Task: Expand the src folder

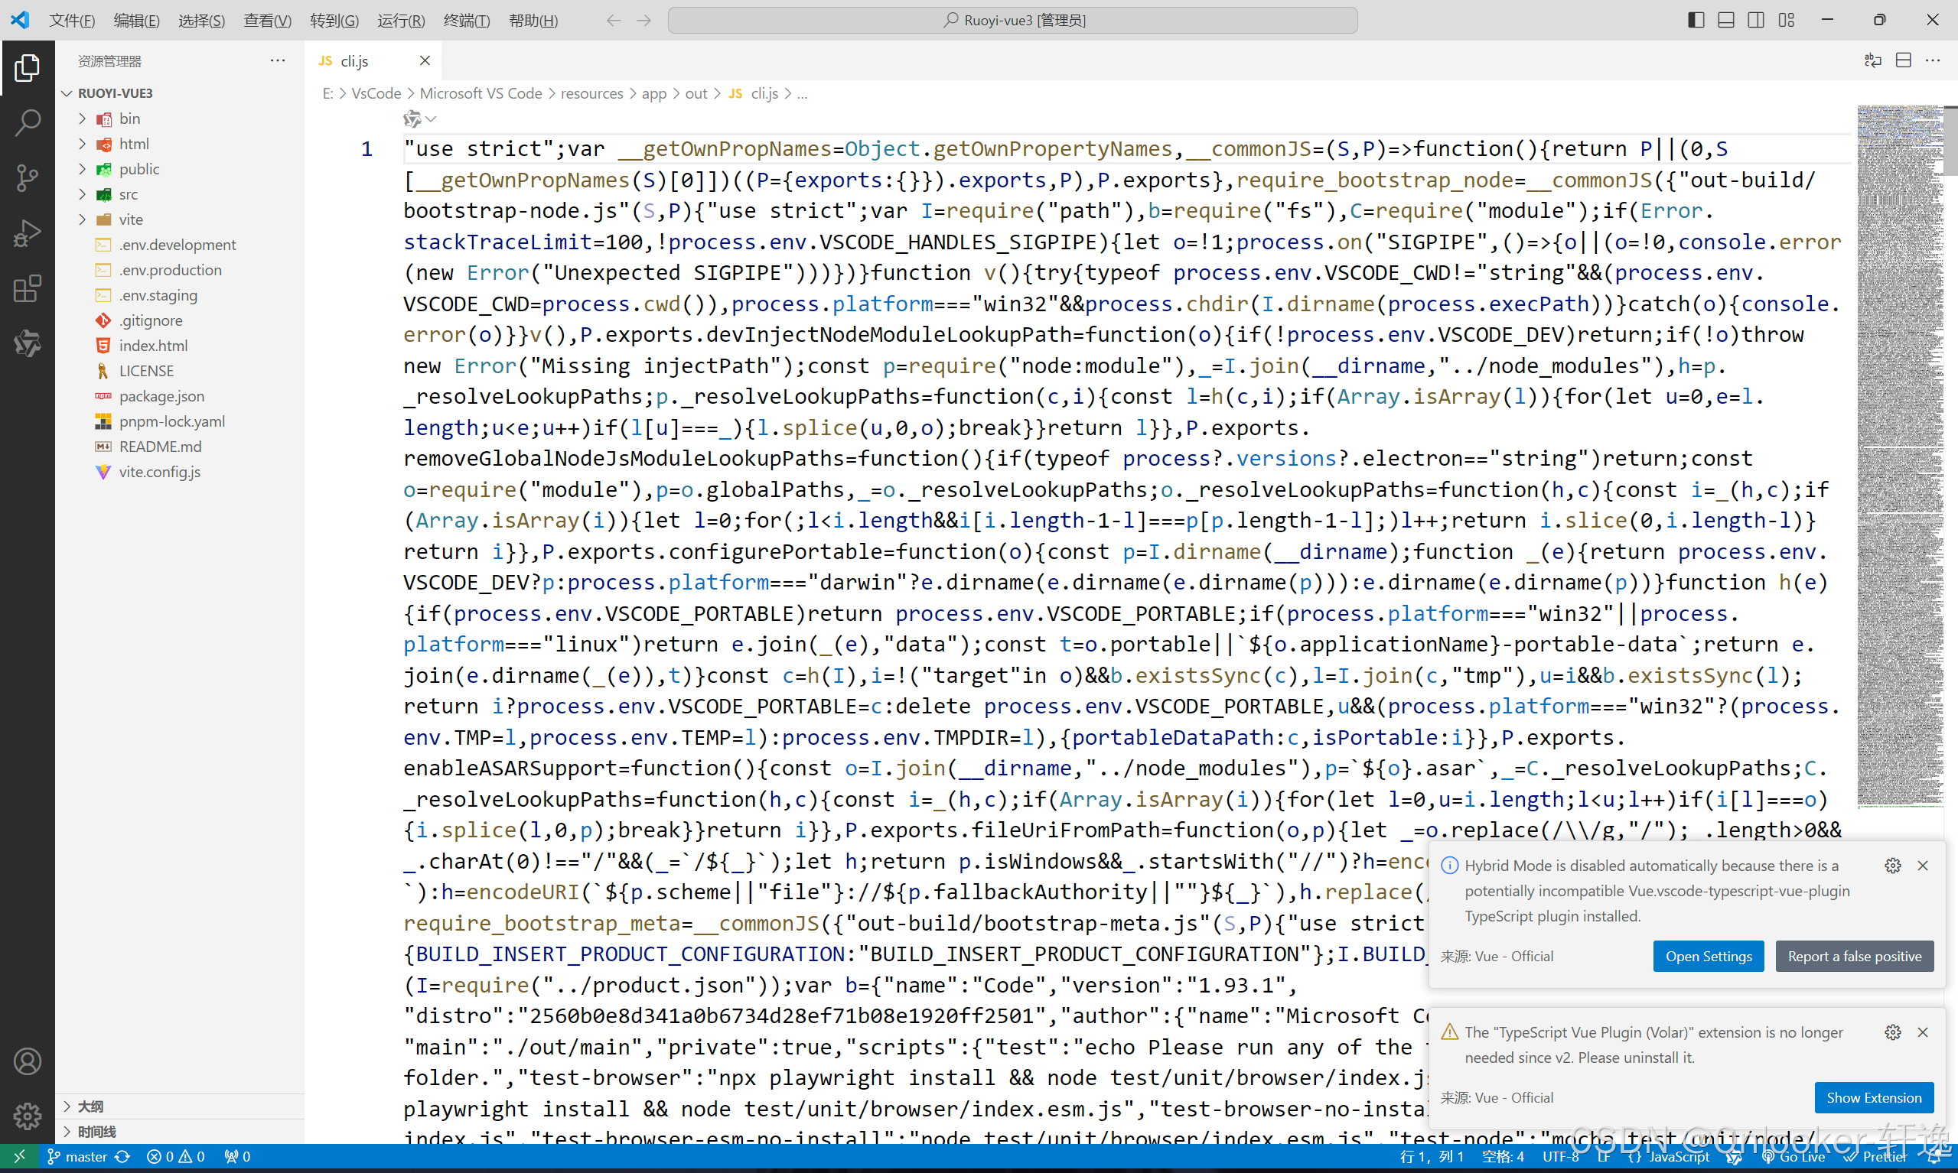Action: tap(128, 194)
